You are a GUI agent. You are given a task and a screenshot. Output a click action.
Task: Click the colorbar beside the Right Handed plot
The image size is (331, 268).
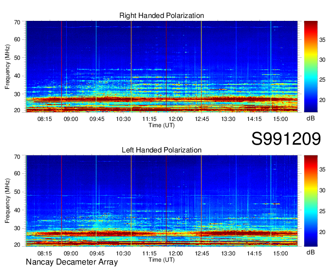(x=311, y=67)
